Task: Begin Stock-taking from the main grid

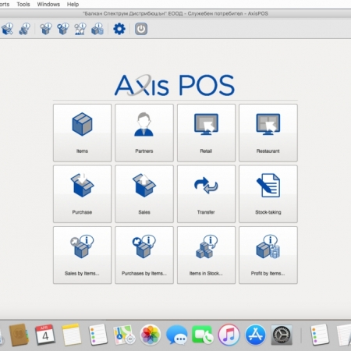Action: pos(268,194)
